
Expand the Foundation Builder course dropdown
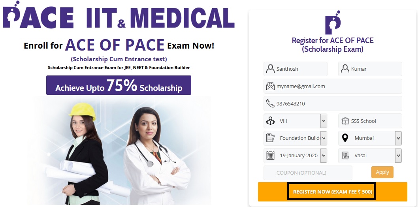click(324, 138)
